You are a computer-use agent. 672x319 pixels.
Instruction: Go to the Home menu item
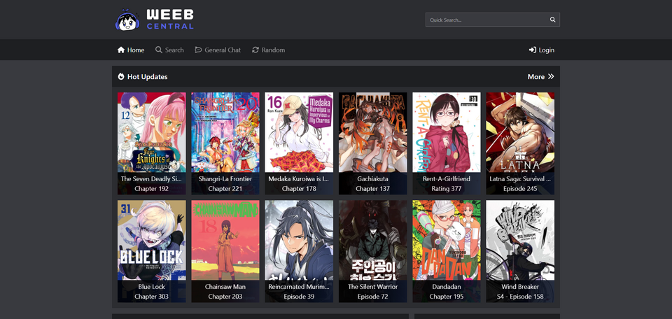coord(131,50)
